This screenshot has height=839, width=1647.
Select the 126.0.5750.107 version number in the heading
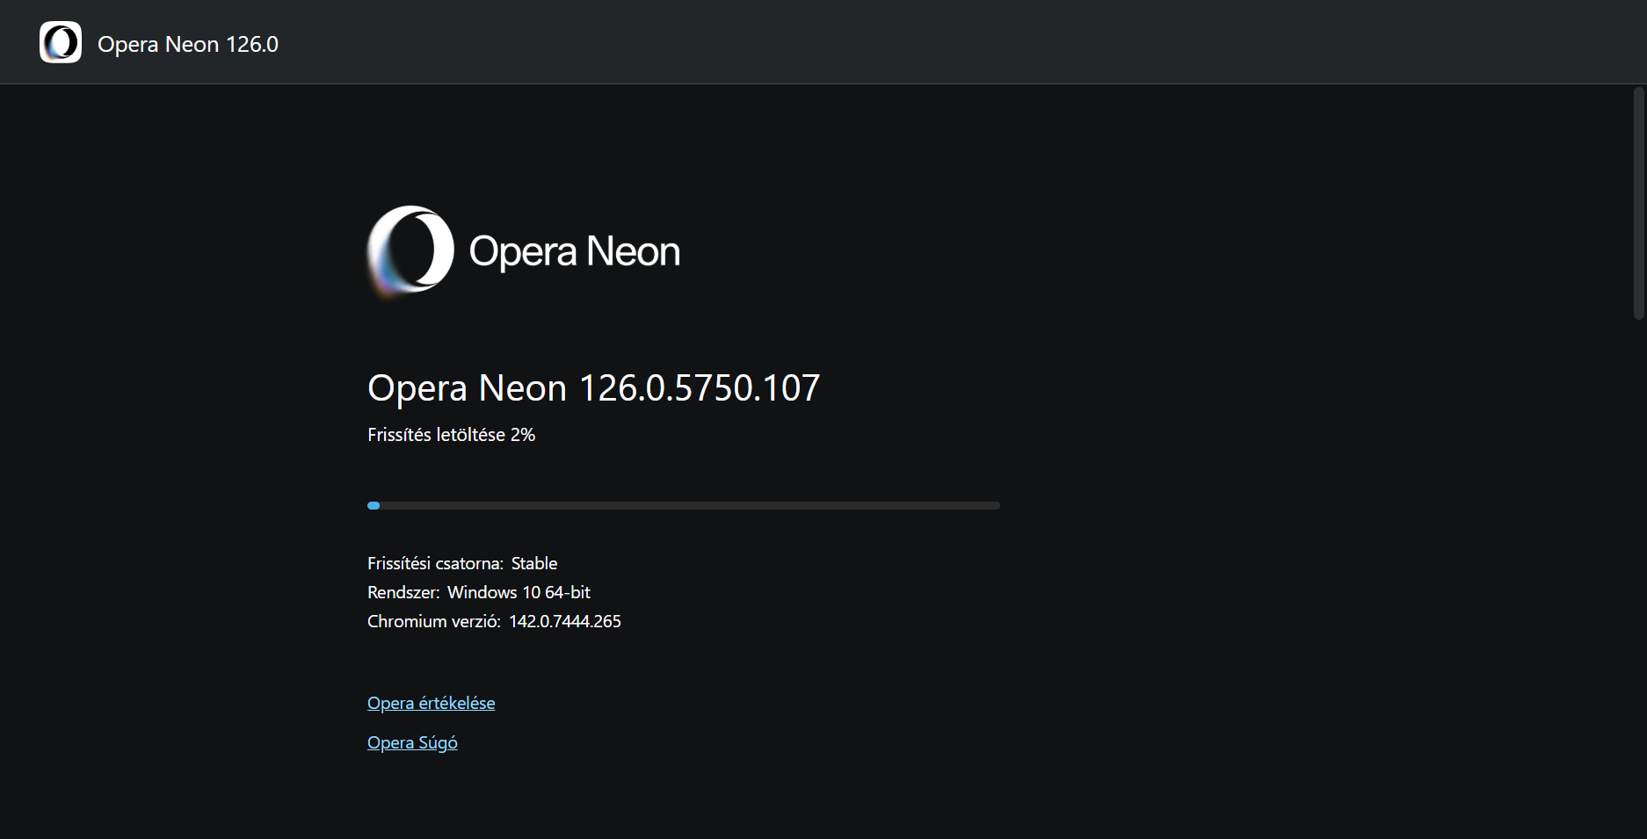click(699, 387)
